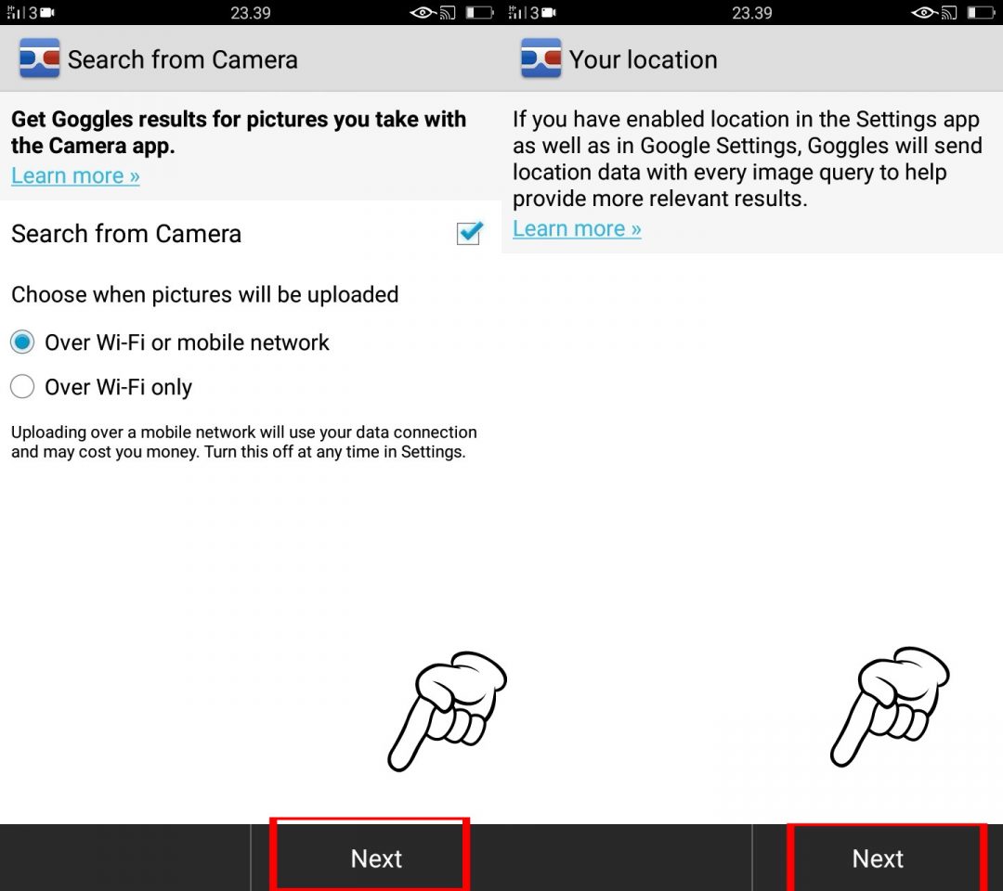Tap the battery icon in right status bar
Viewport: 1003px width, 891px height.
[x=982, y=12]
